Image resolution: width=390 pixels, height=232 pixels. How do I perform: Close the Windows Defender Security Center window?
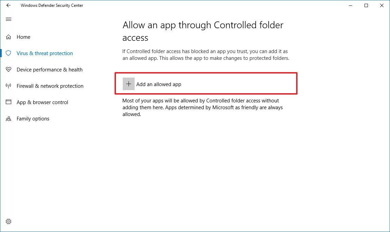381,5
